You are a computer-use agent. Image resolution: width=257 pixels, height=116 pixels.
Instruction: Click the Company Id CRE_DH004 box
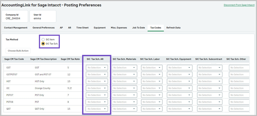[x=15, y=16]
